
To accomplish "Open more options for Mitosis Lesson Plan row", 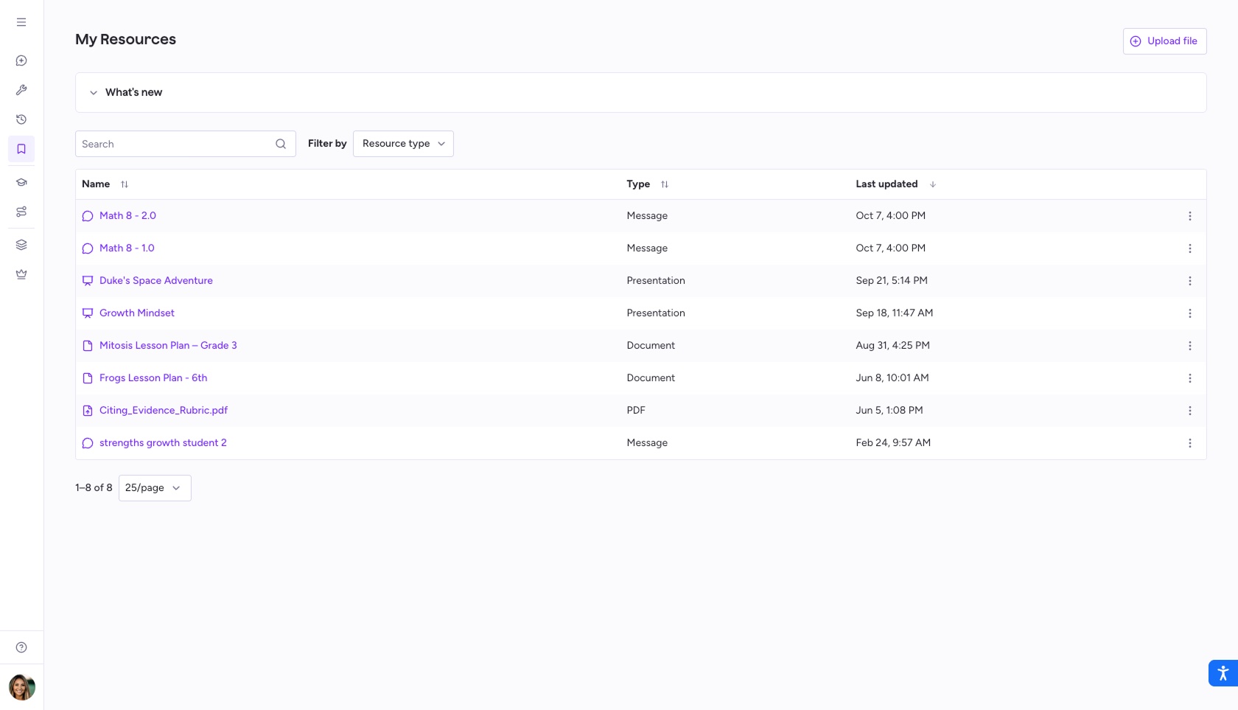I will click(1189, 346).
